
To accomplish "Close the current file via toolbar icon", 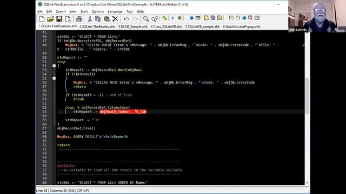I will pos(68,19).
